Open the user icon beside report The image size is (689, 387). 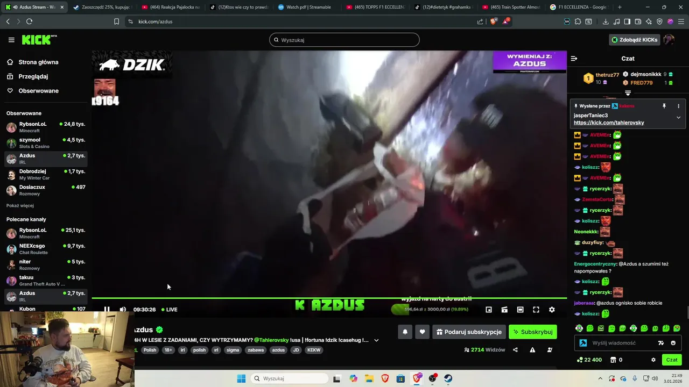point(550,350)
